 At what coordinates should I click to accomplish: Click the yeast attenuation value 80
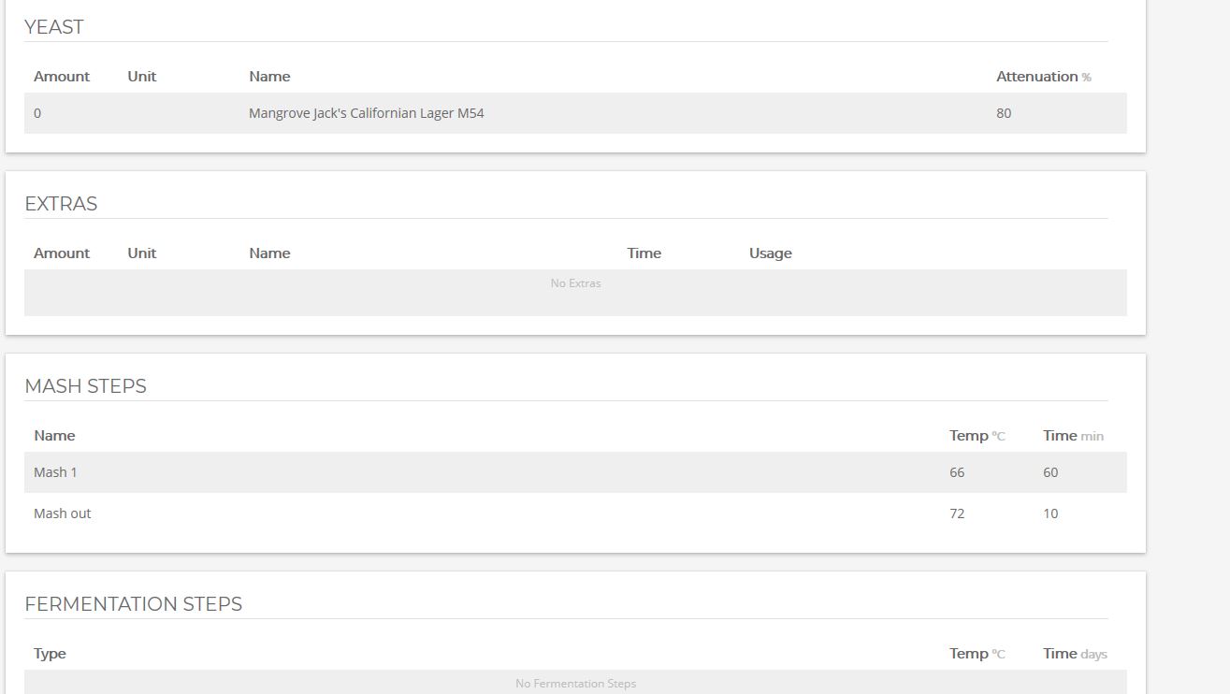tap(1003, 113)
